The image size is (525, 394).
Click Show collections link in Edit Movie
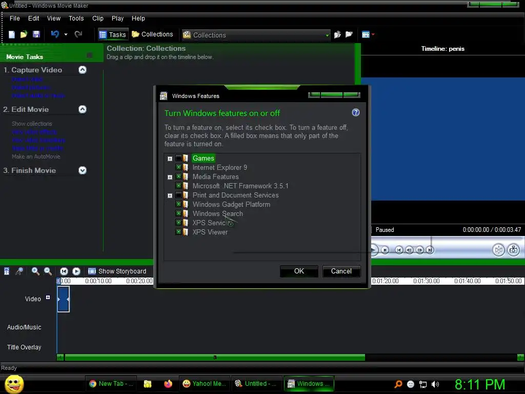click(32, 124)
